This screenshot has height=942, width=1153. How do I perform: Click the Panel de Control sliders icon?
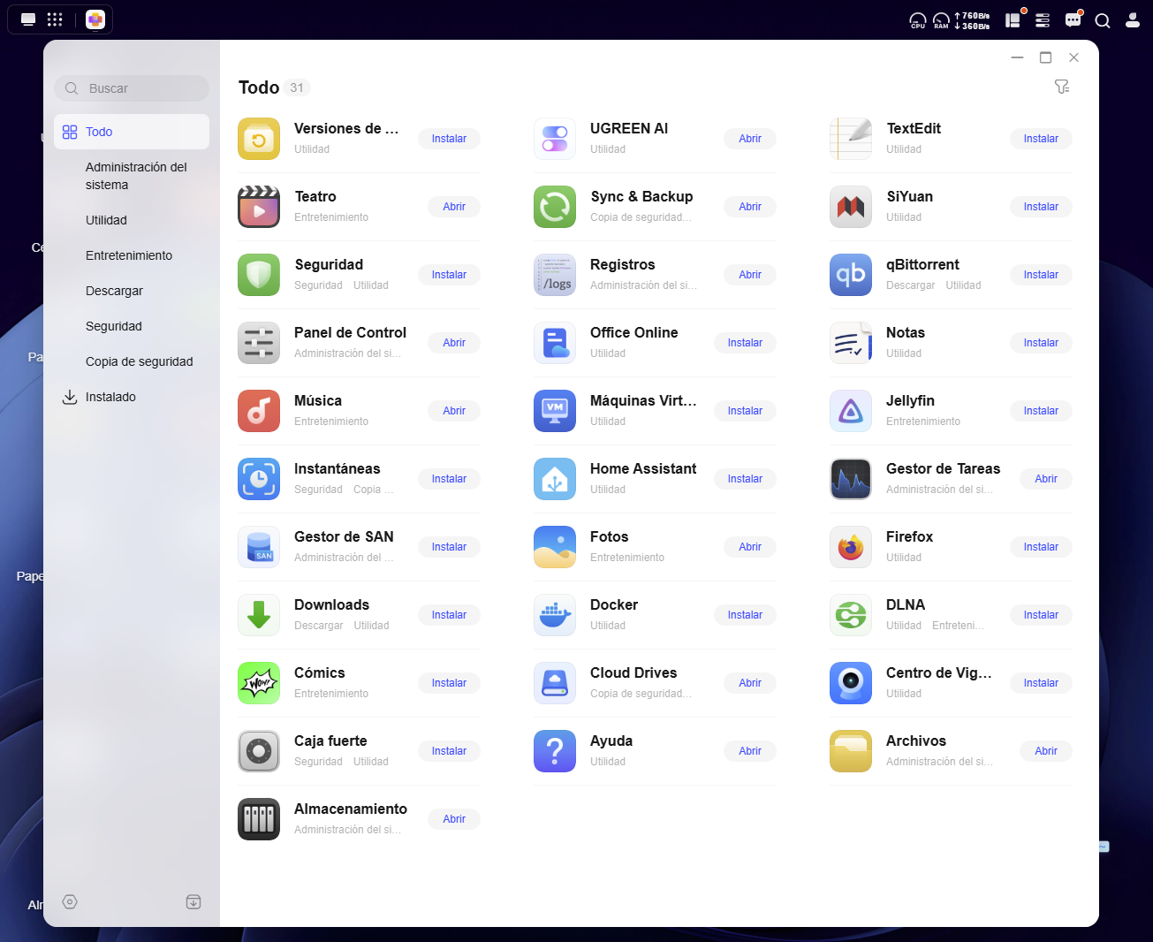tap(259, 343)
